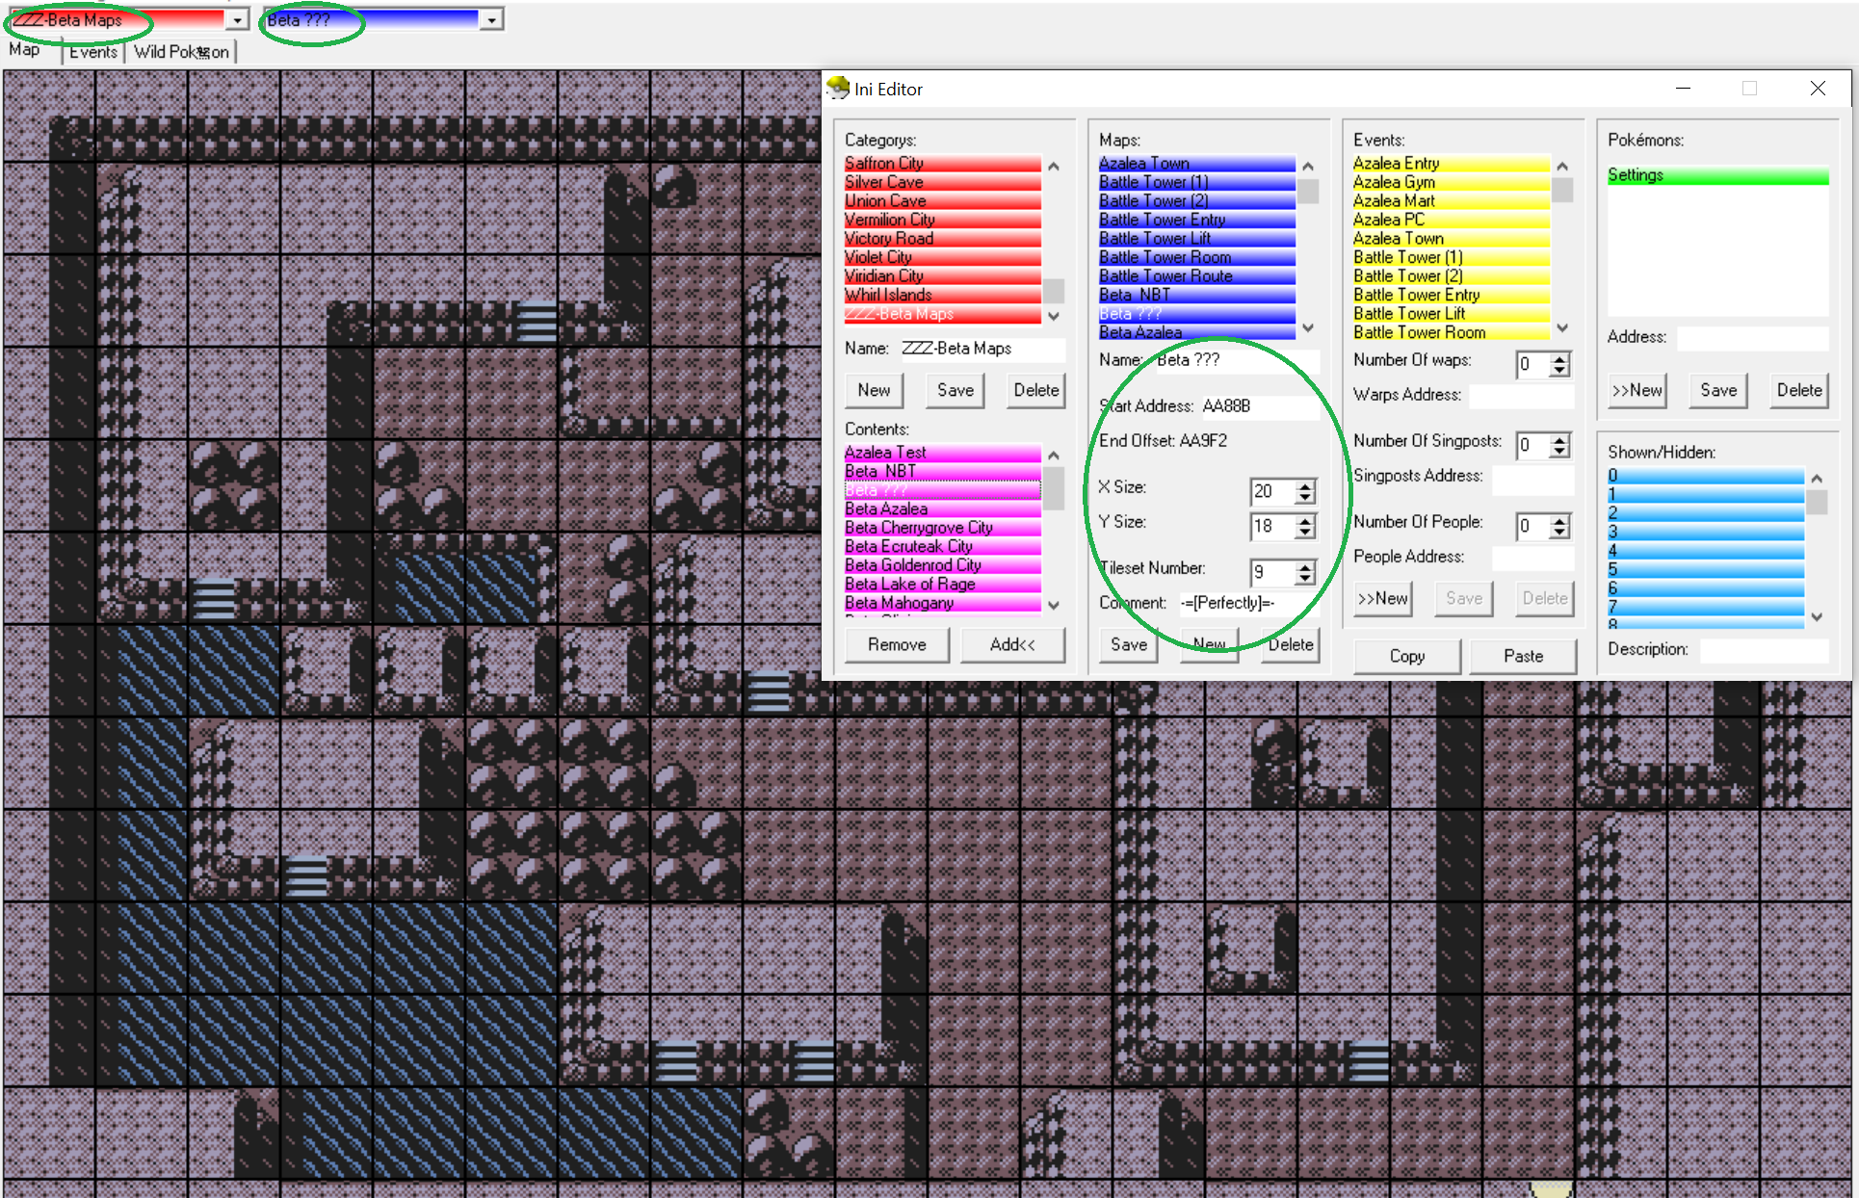Switch to the Events tab
This screenshot has width=1859, height=1198.
[x=92, y=52]
